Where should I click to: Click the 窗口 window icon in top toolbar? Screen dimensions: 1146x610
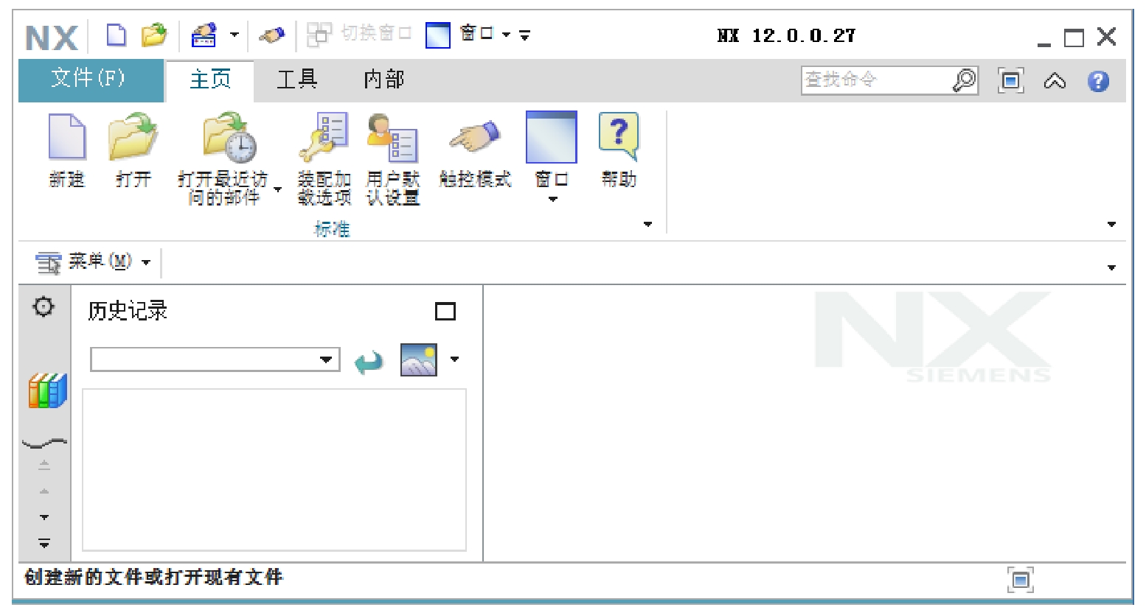(x=438, y=35)
